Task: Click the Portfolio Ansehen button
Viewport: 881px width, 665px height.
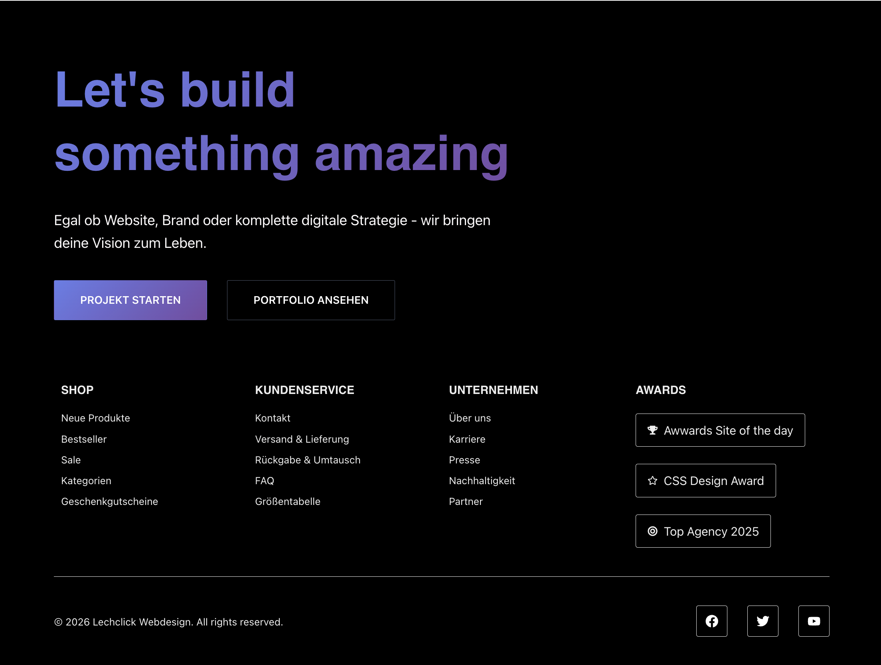Action: click(x=311, y=300)
